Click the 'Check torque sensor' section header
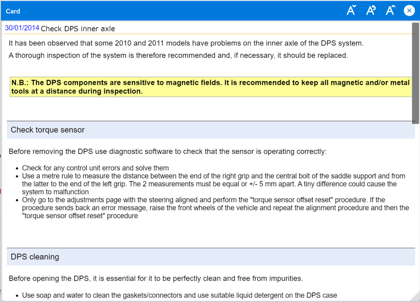The height and width of the screenshot is (302, 420). click(x=48, y=130)
